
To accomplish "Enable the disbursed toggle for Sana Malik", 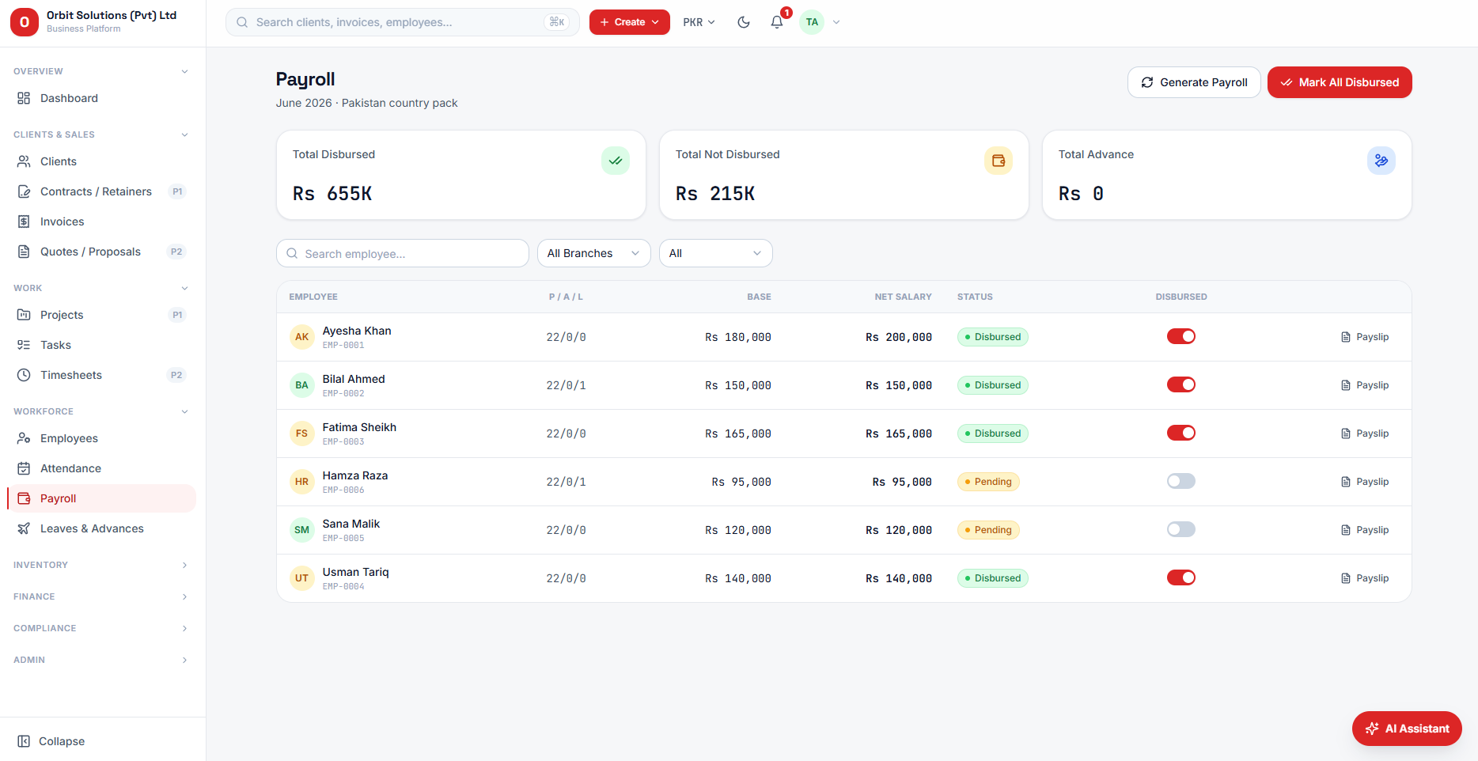I will [1181, 529].
